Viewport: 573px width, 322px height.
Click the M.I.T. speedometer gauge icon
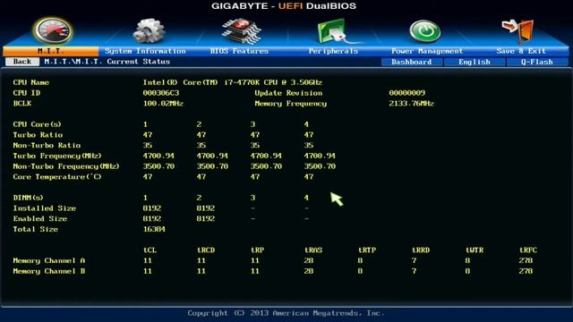click(x=54, y=30)
